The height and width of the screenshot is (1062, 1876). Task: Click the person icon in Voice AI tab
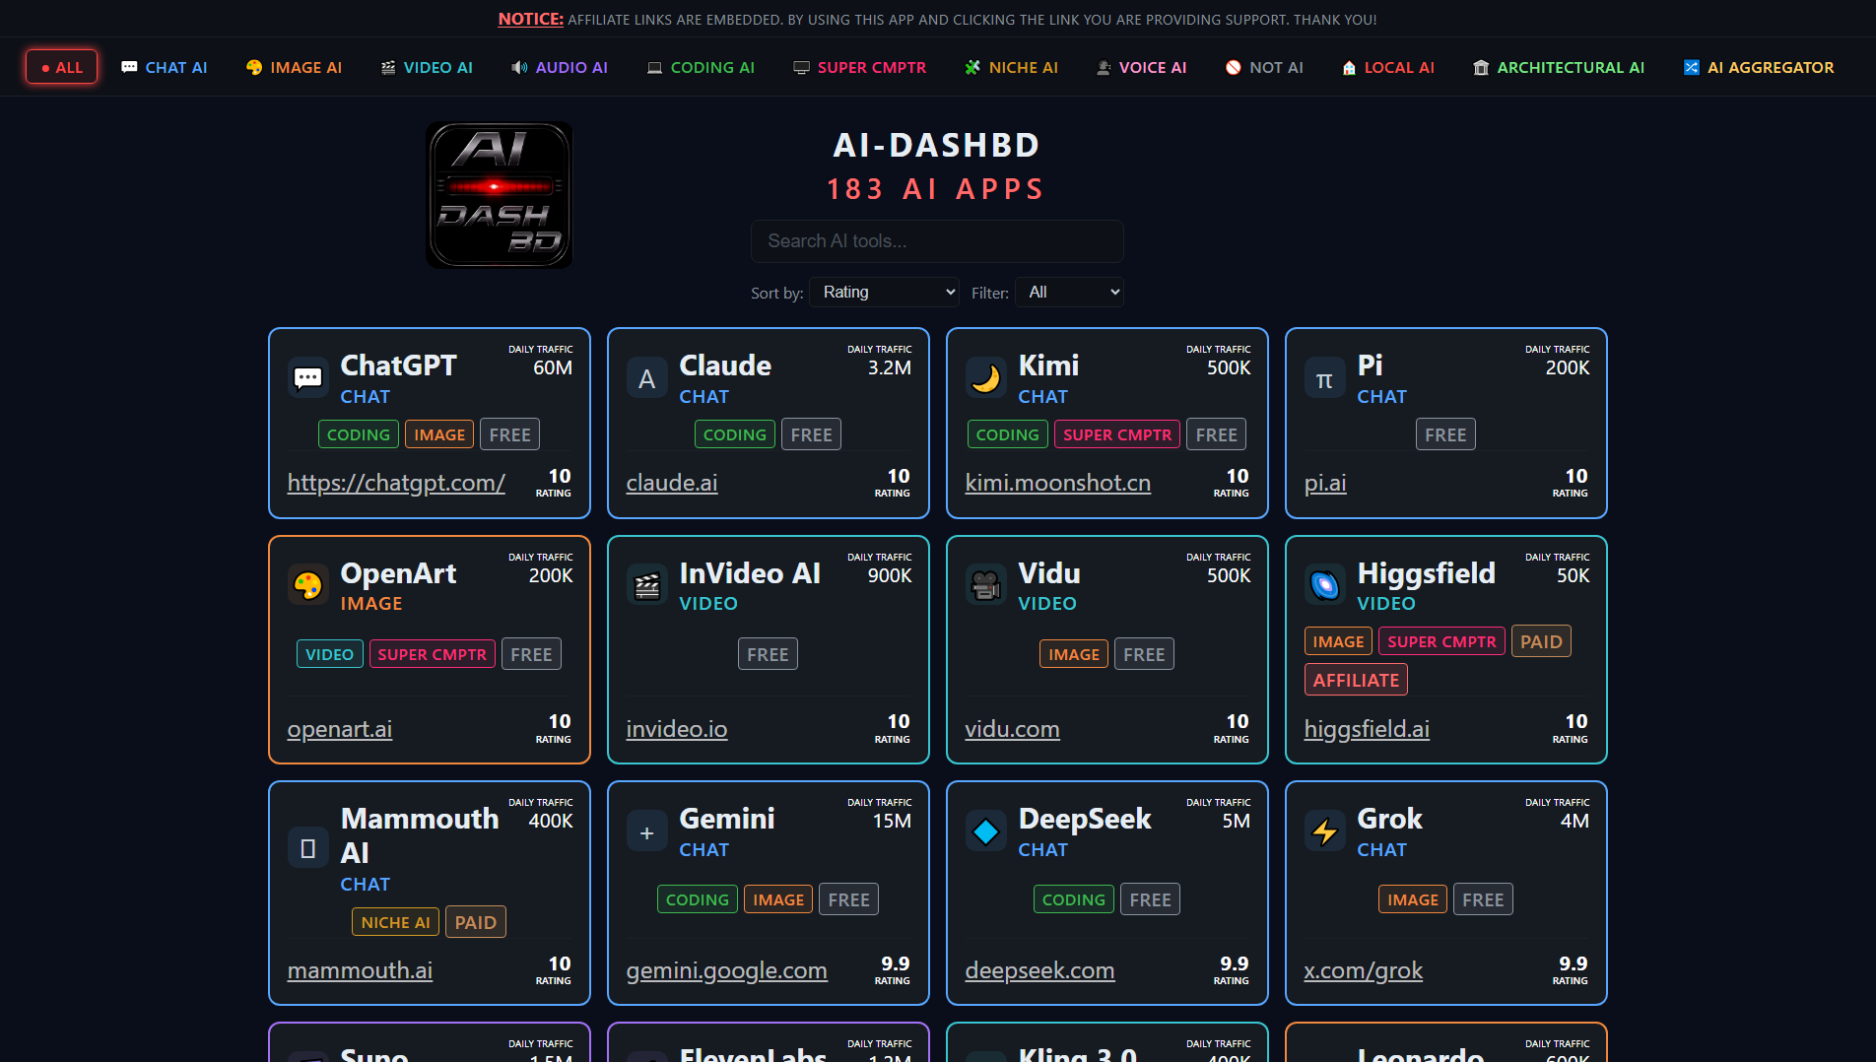[1104, 67]
